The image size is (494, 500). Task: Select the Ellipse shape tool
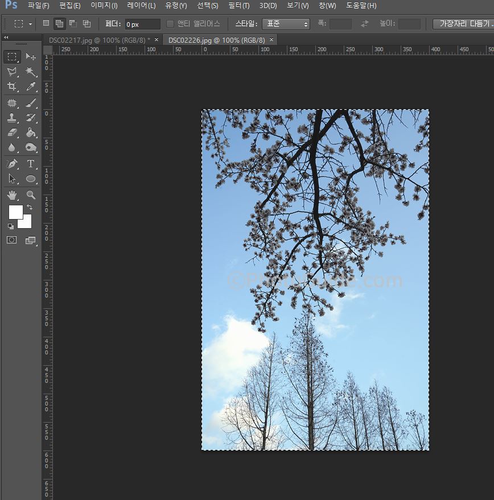pos(31,179)
